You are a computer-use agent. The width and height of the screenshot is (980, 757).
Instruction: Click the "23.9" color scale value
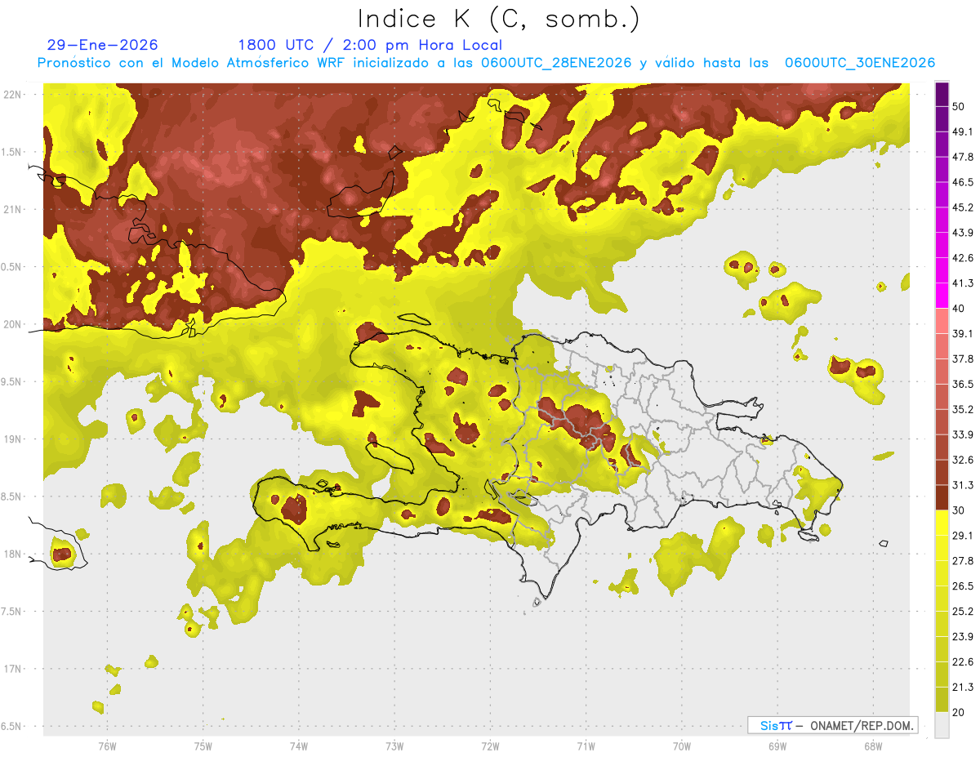[x=963, y=637]
